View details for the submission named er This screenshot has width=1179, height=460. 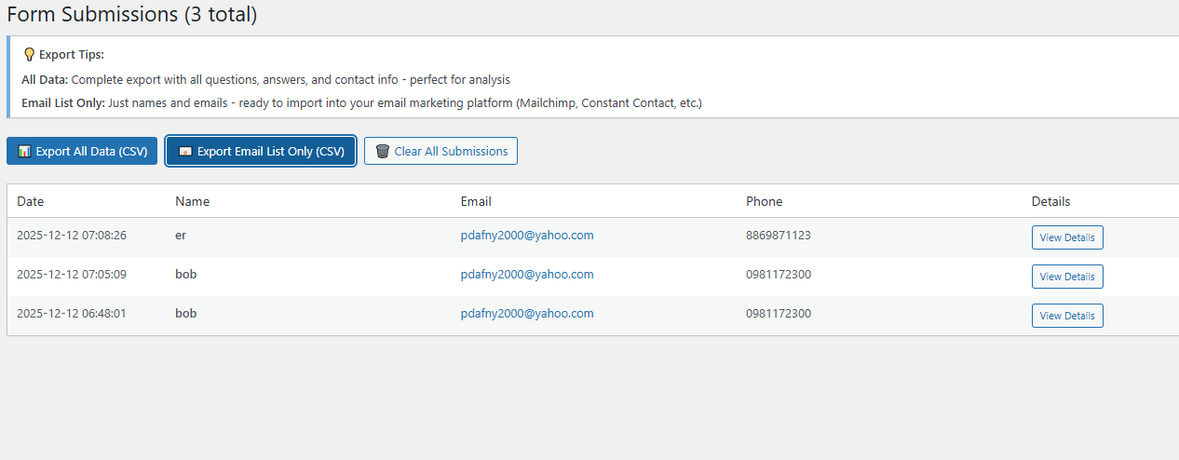(x=1066, y=237)
